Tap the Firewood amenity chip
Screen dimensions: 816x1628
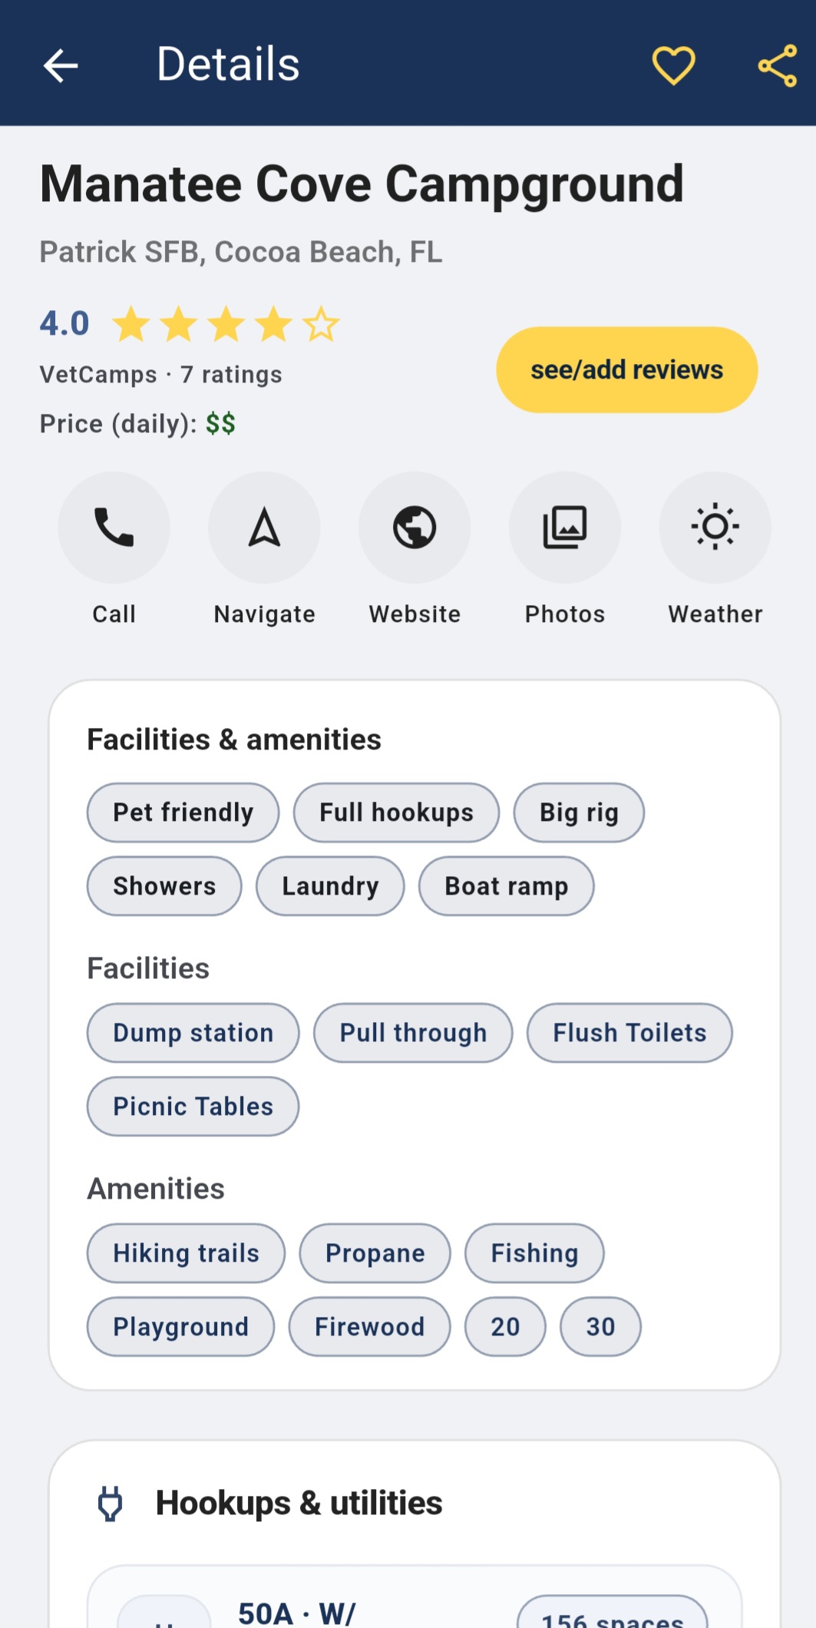pyautogui.click(x=369, y=1327)
